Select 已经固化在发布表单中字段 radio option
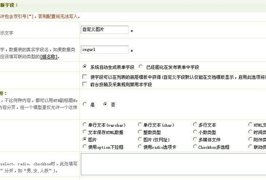This screenshot has height=180, width=266. 140,67
